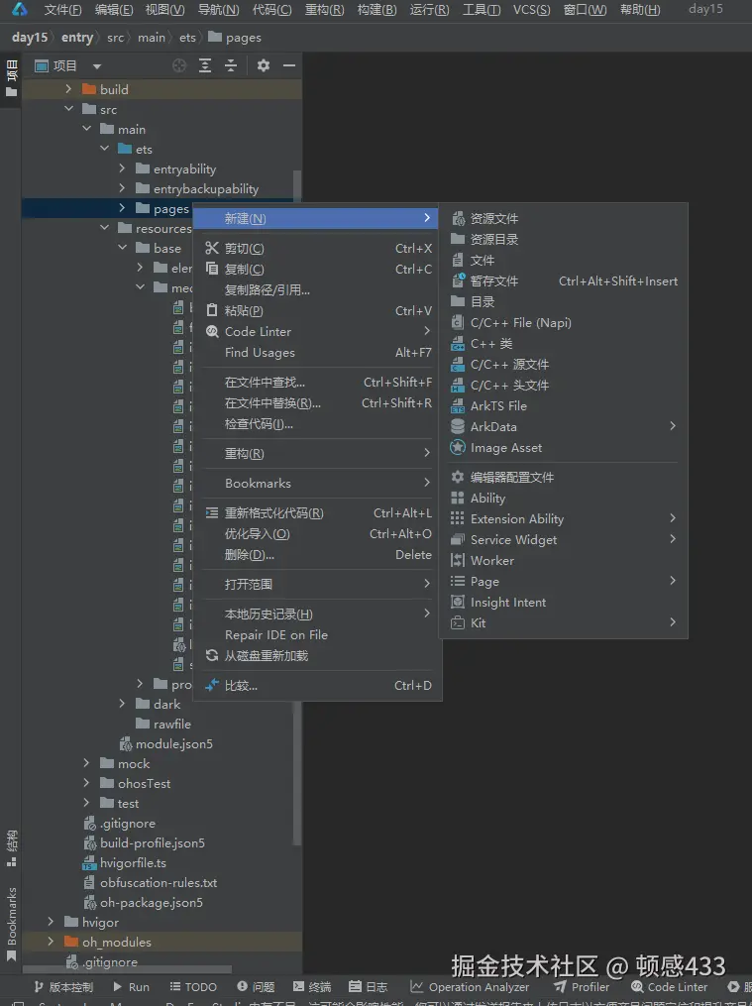The height and width of the screenshot is (1006, 752).
Task: Open the Code Linter tool window in status bar
Action: click(670, 987)
